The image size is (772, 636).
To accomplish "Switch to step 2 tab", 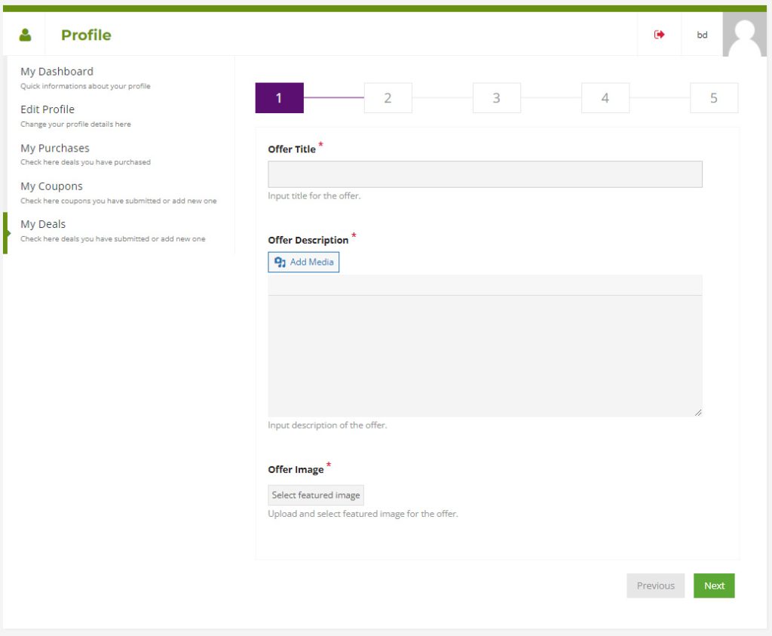I will pos(388,98).
